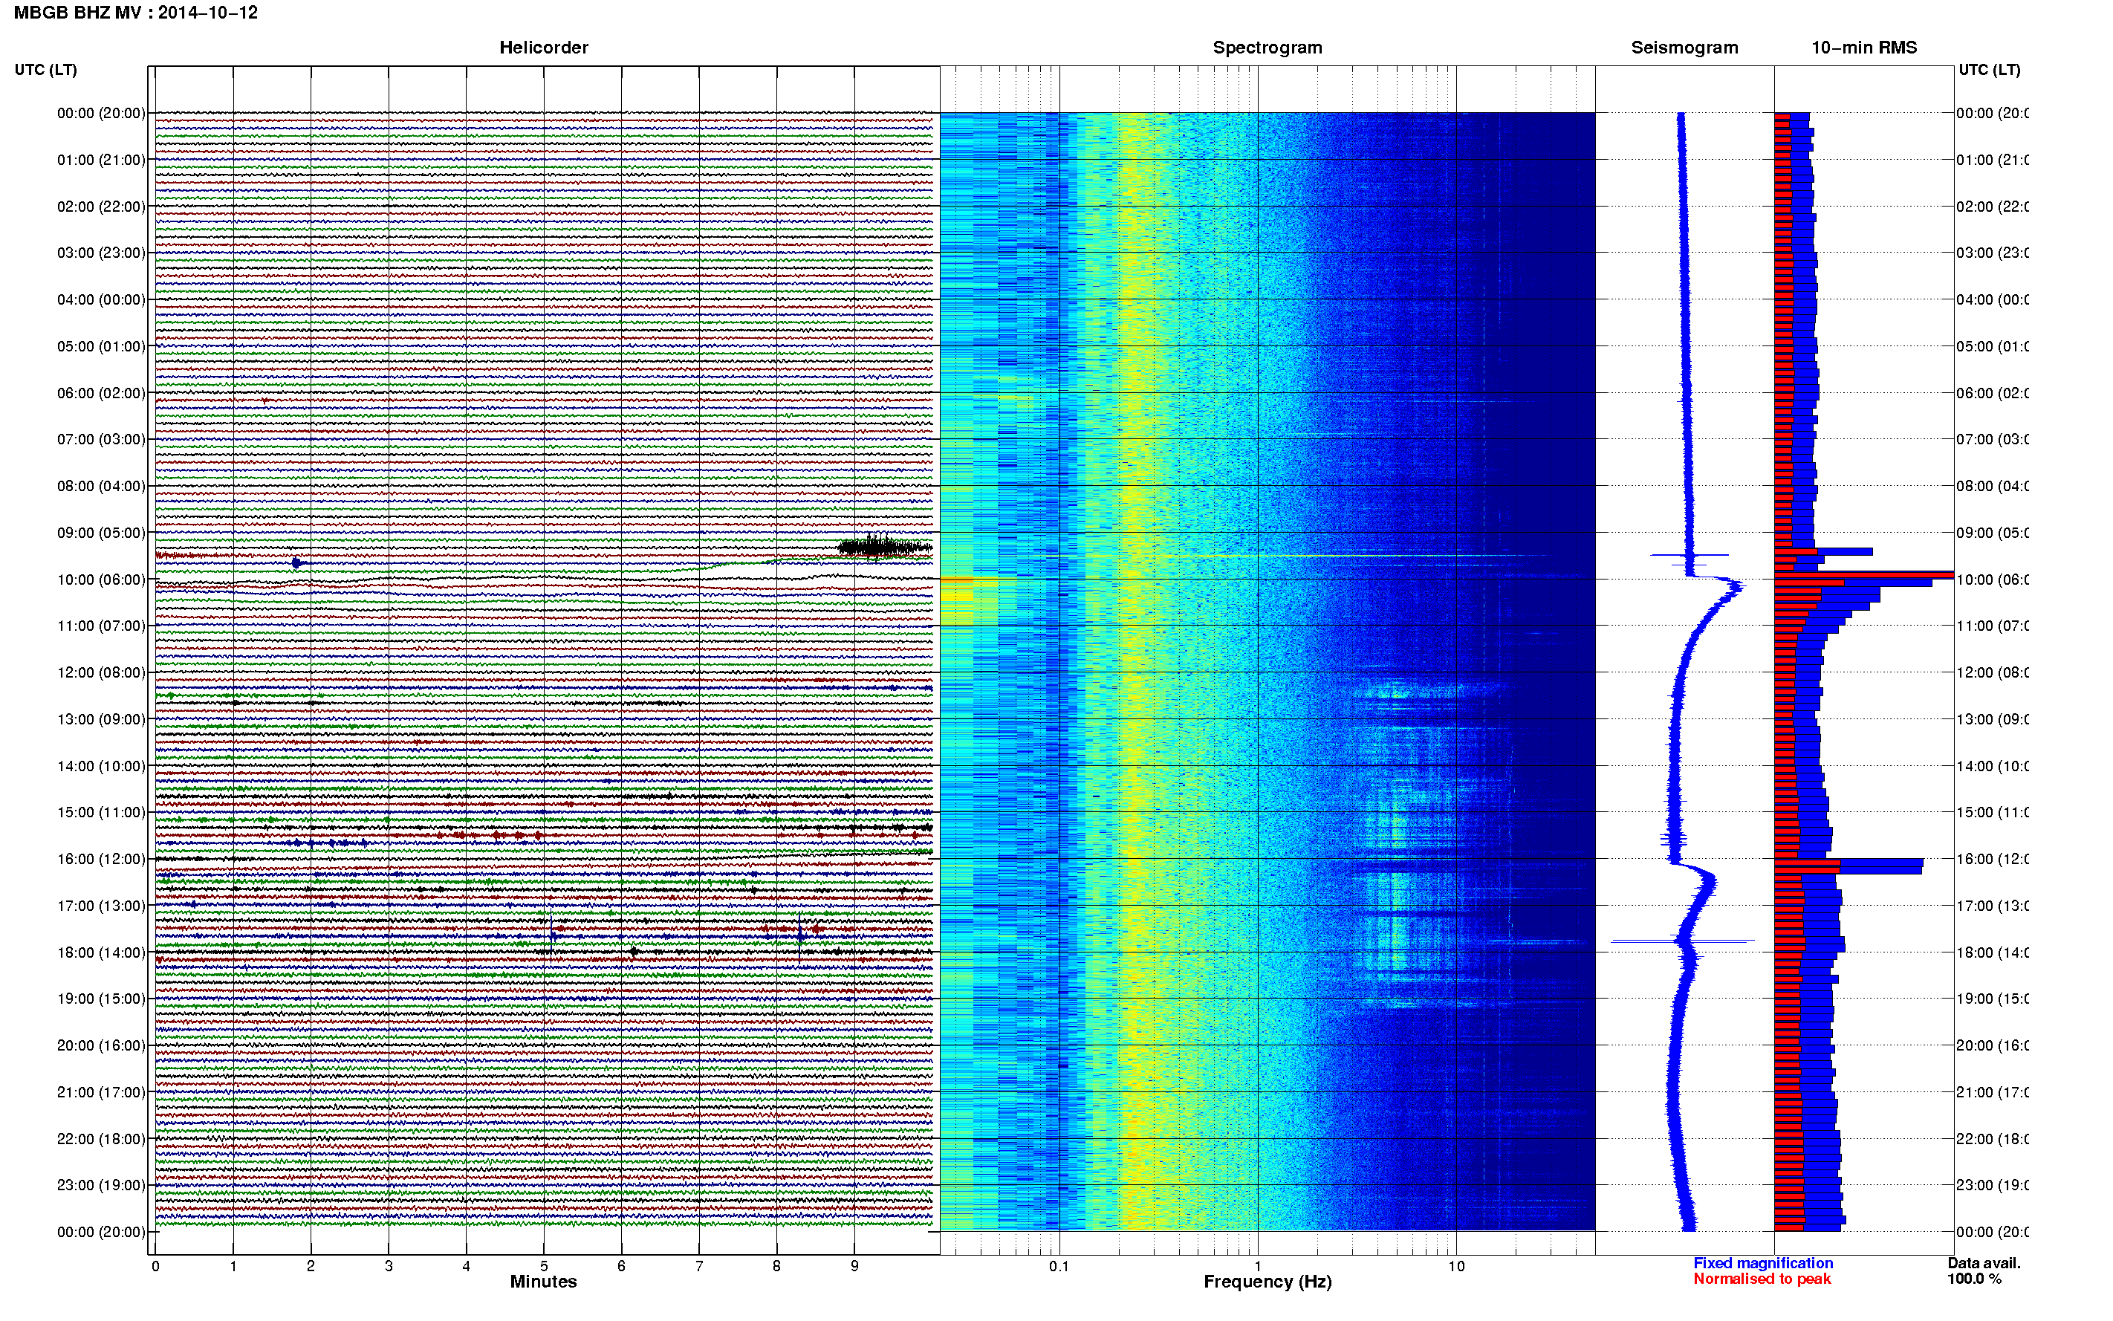The width and height of the screenshot is (2113, 1321).
Task: Click the left time label '02:00 (22:00)'
Action: click(101, 207)
